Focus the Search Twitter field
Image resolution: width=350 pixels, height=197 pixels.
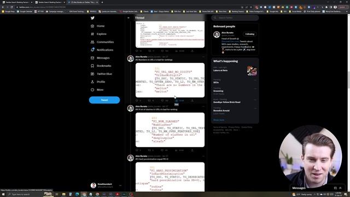[x=235, y=18]
